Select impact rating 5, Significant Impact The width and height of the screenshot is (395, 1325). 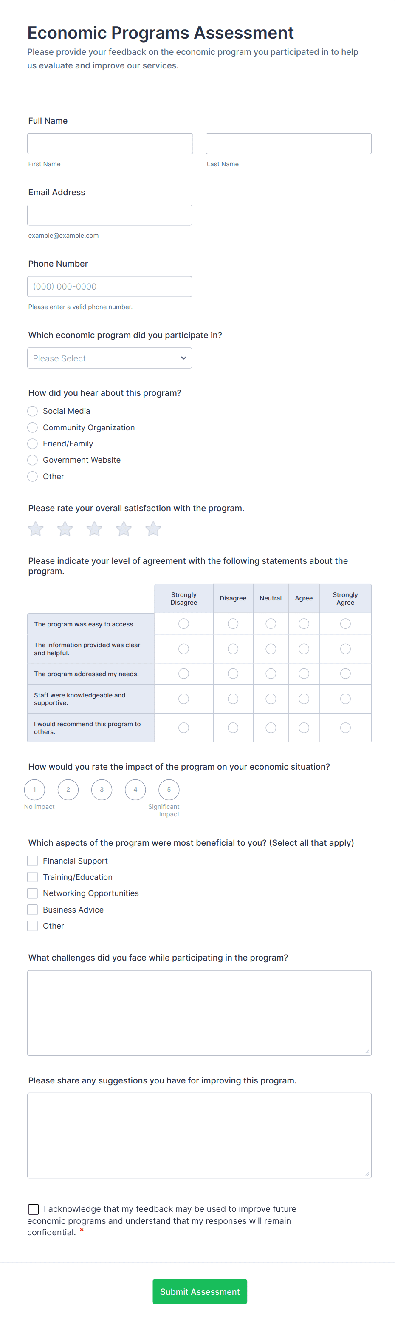[169, 790]
